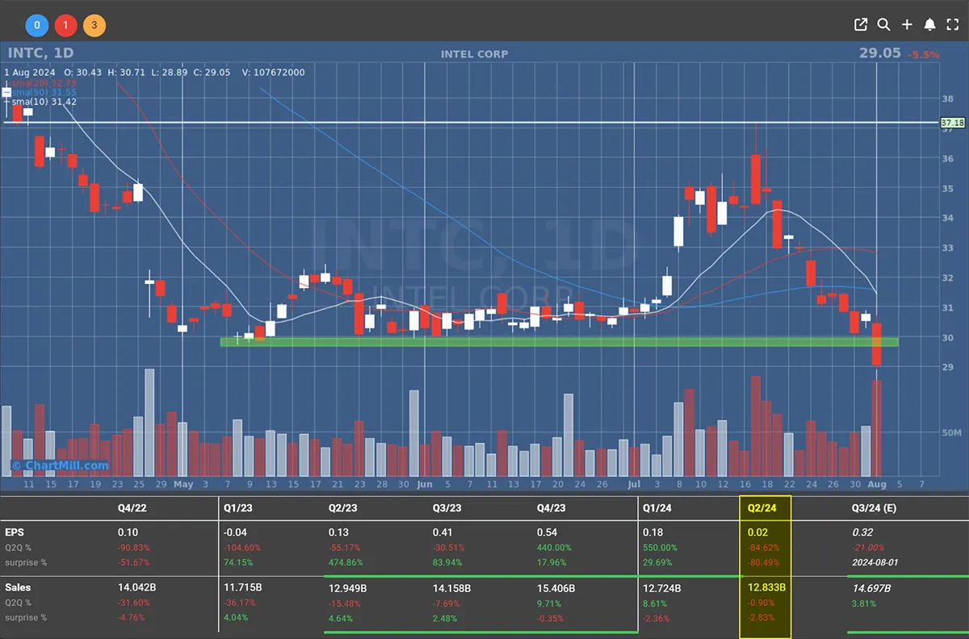Click the 2024-08-01 earnings date
969x639 pixels.
pyautogui.click(x=875, y=562)
